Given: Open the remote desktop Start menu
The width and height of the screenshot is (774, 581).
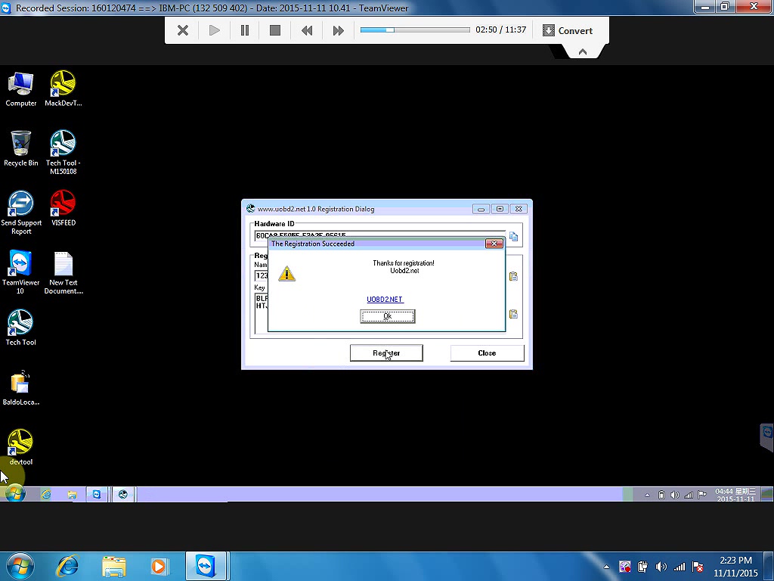Looking at the screenshot, I should tap(14, 494).
